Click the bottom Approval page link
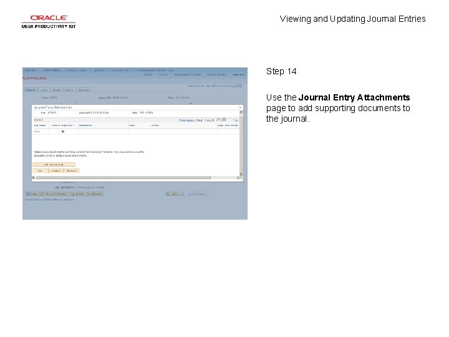449x337 pixels. click(x=69, y=200)
